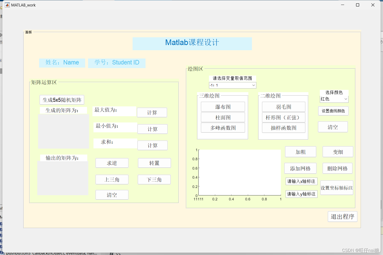The image size is (383, 255).
Task: Click the 变细 thin line button
Action: click(x=338, y=152)
